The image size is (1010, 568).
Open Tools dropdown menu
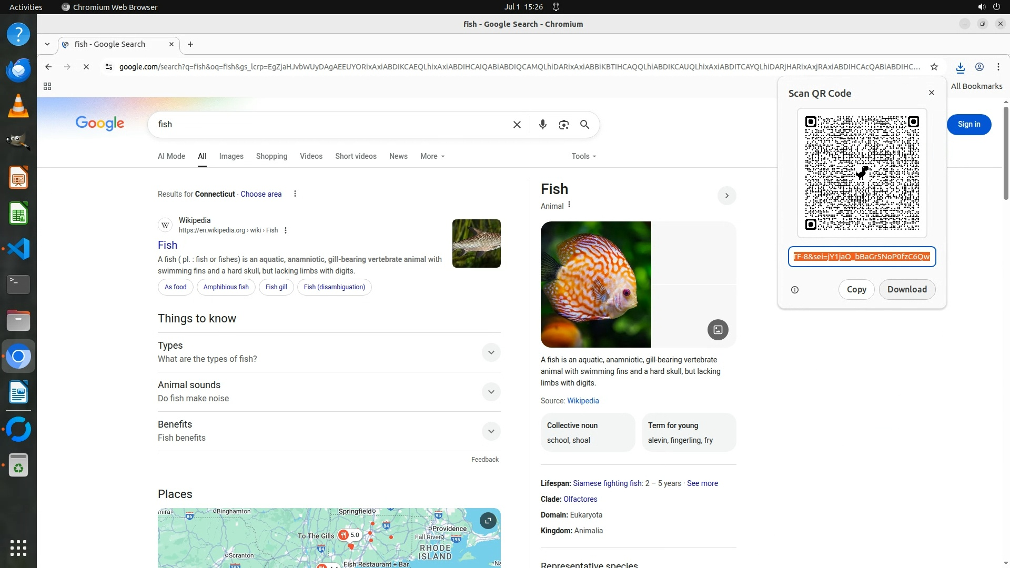click(x=583, y=156)
